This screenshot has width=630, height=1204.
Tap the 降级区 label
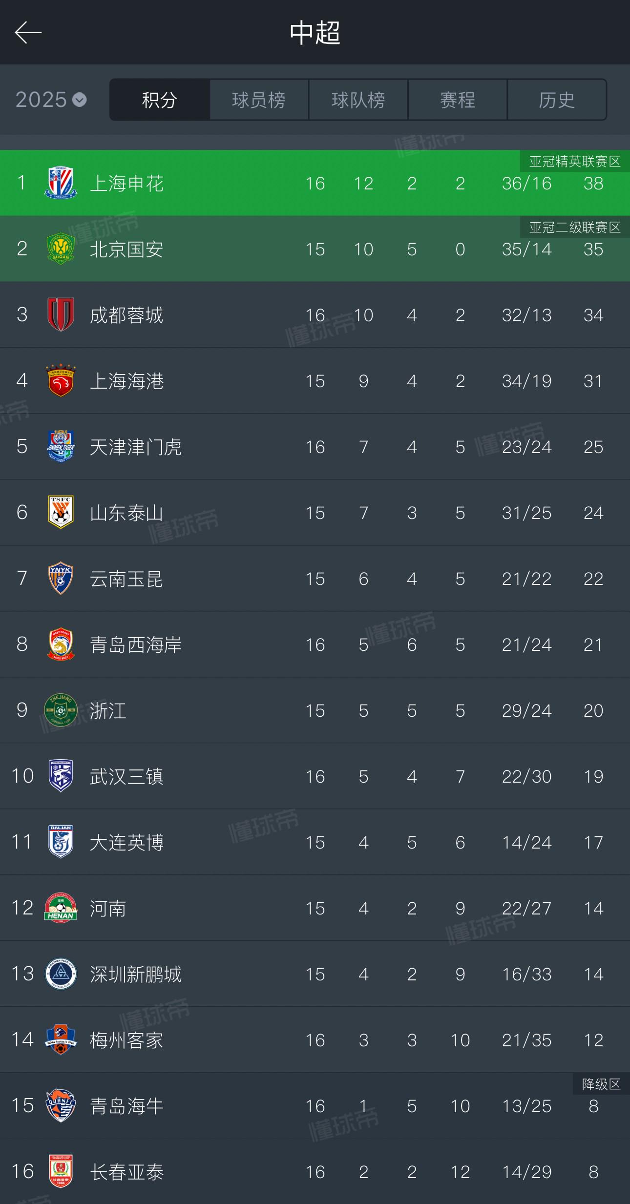601,1084
